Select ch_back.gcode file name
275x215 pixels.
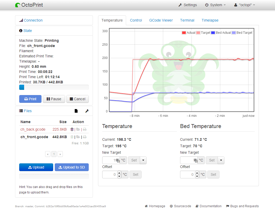33,129
